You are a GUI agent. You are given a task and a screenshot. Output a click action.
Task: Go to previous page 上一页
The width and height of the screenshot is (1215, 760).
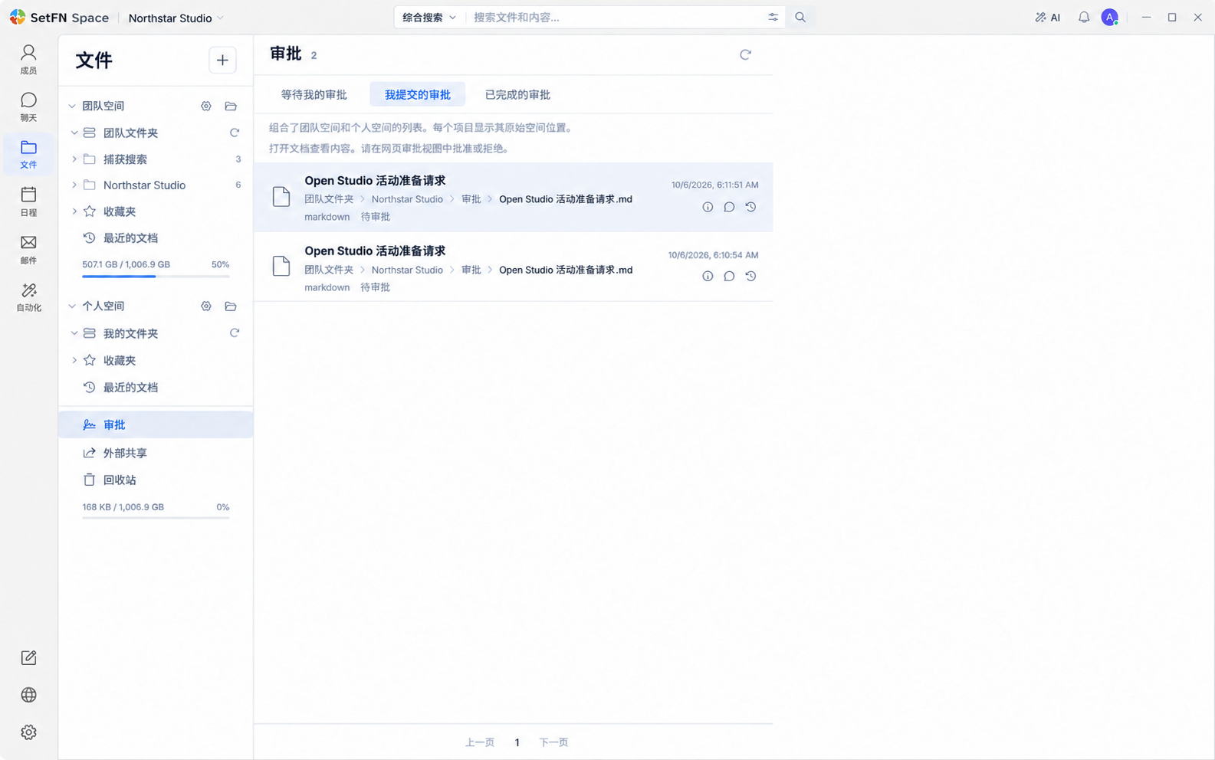(x=480, y=742)
